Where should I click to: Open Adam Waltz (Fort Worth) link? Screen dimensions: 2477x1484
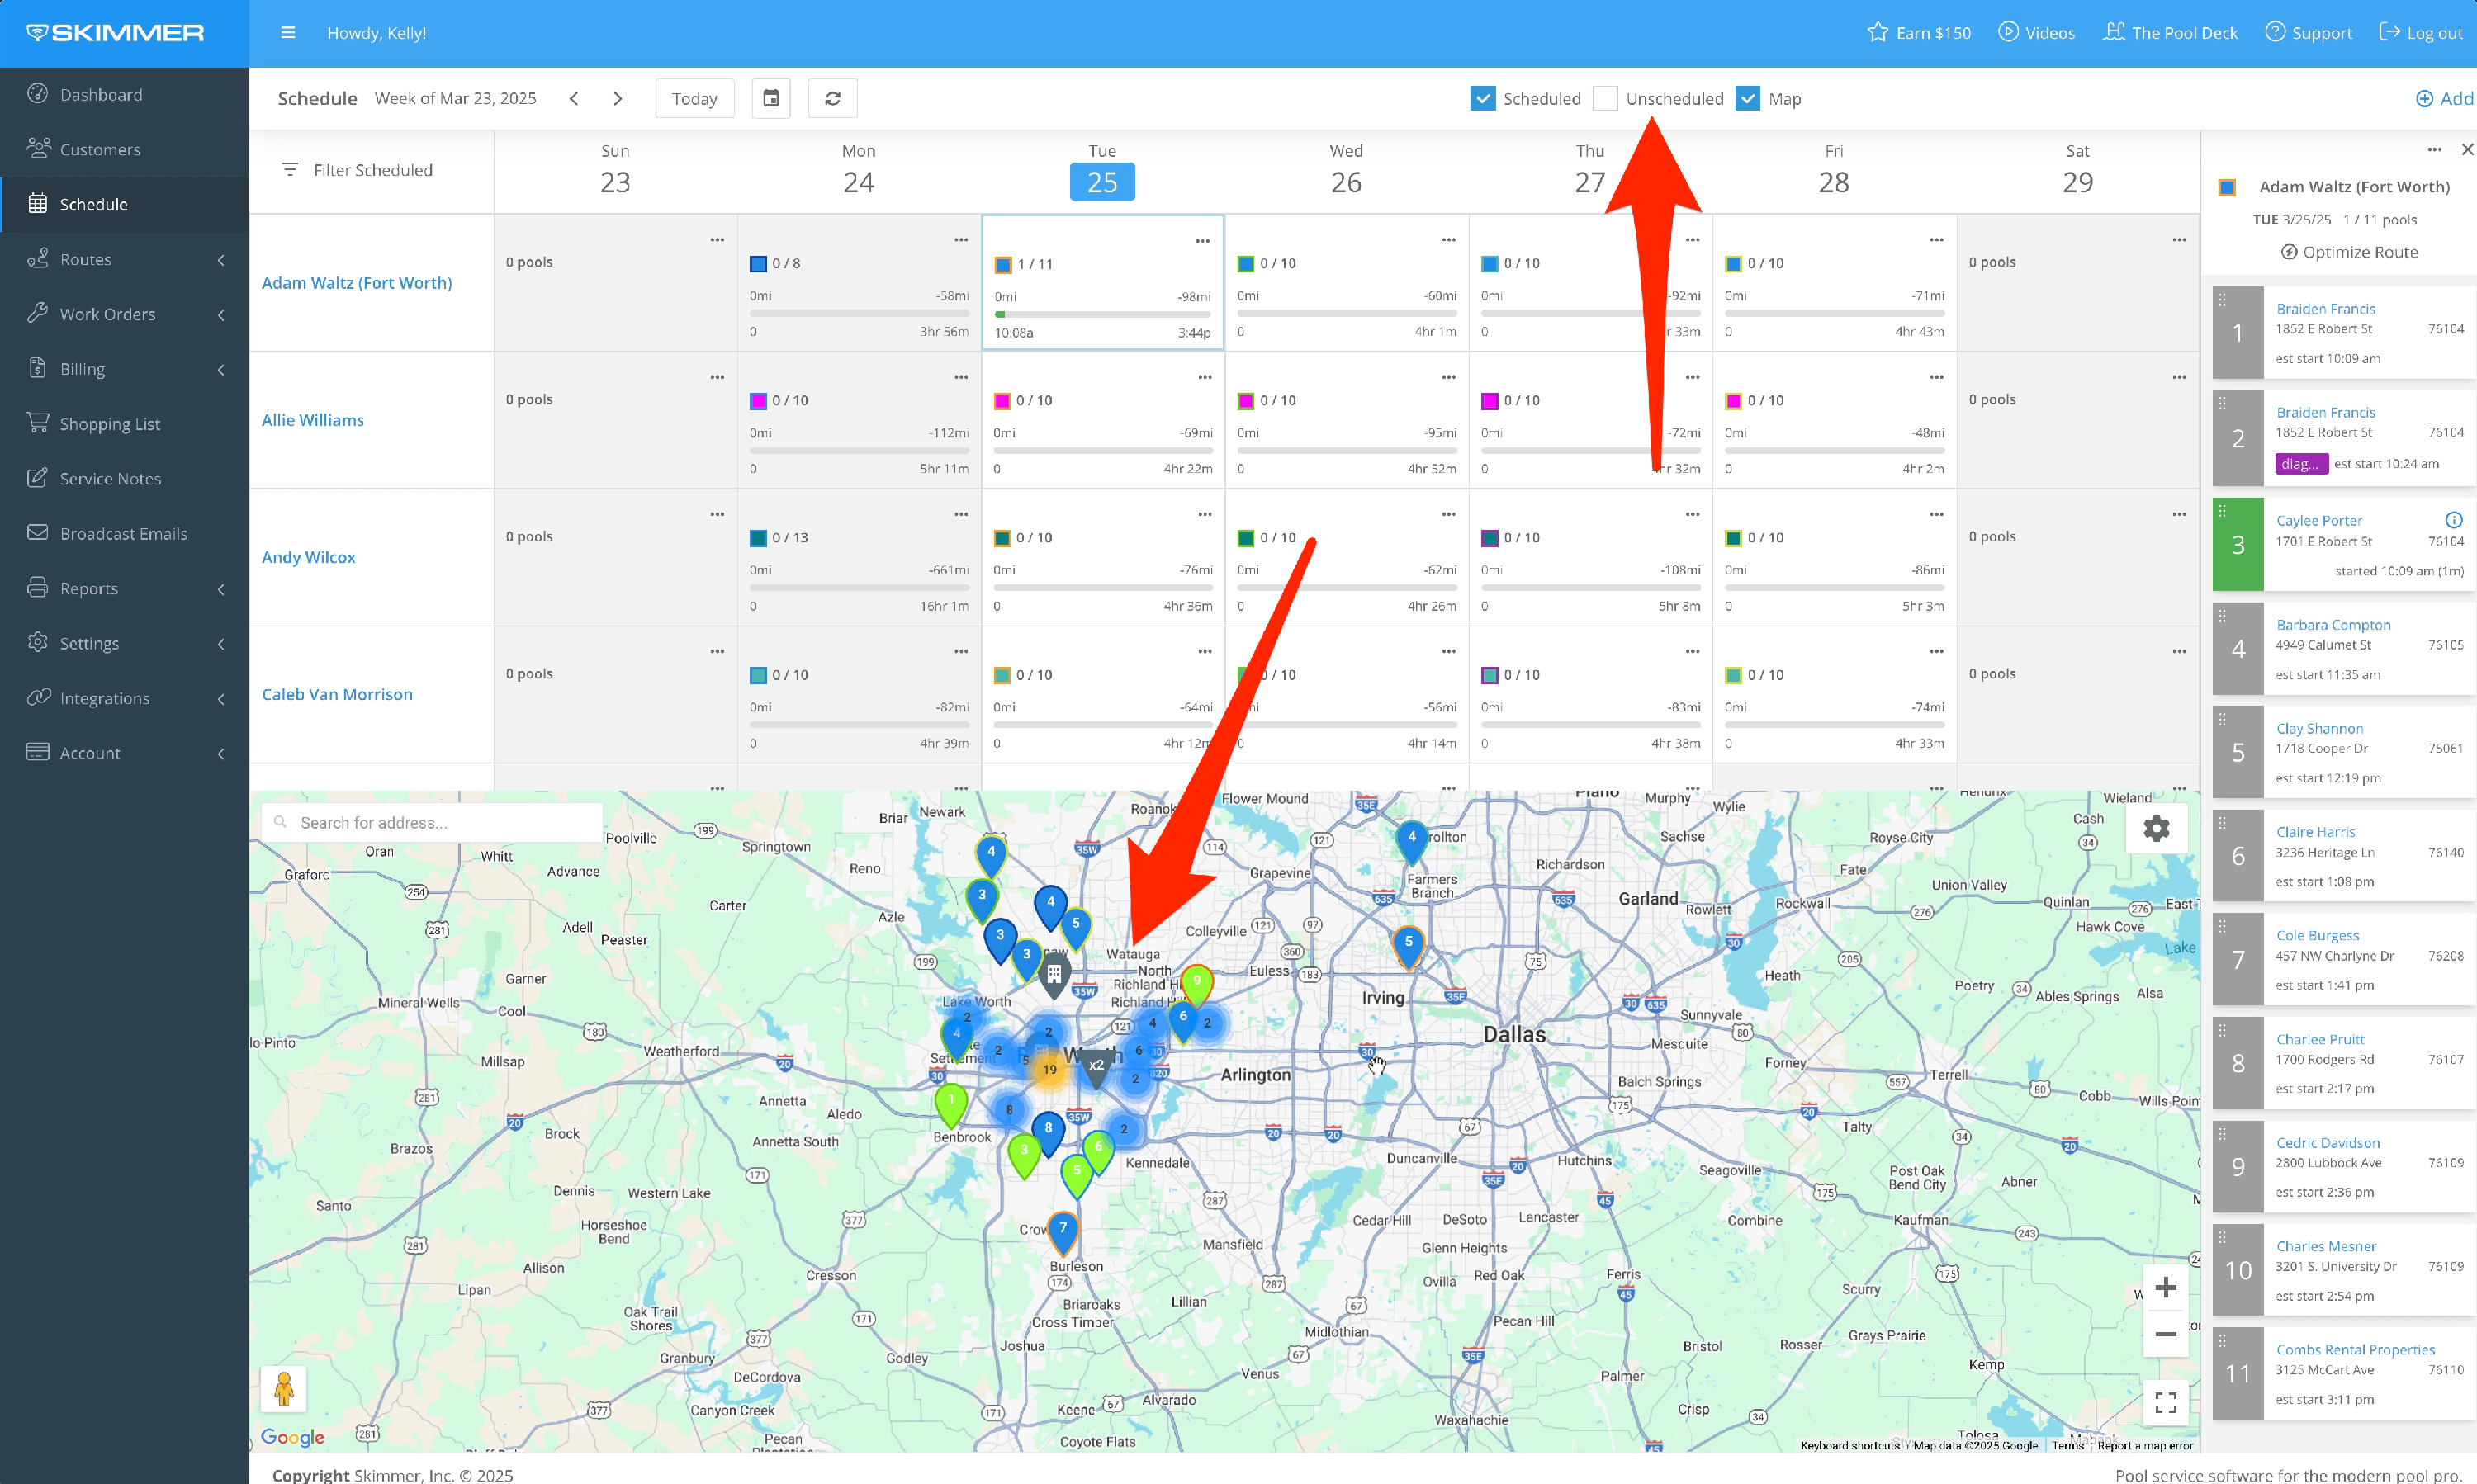click(x=356, y=282)
